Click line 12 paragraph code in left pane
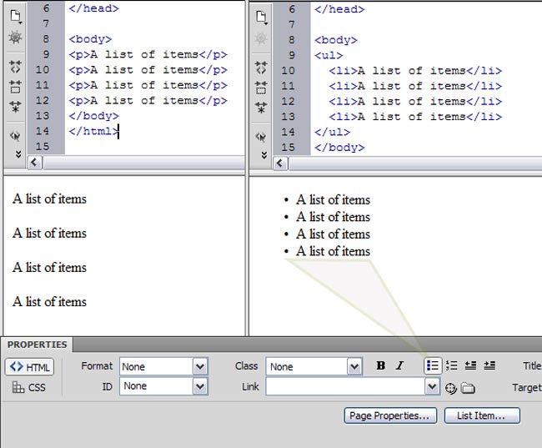542x448 pixels. pyautogui.click(x=148, y=100)
